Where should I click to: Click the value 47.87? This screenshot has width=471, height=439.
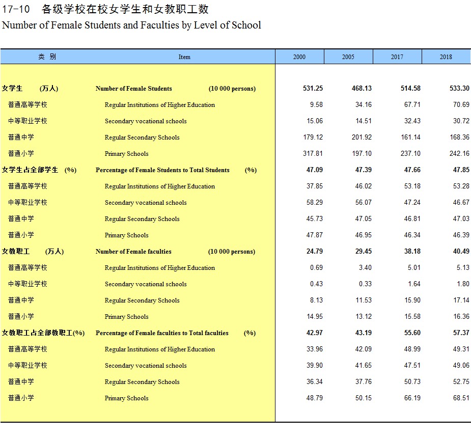(x=315, y=235)
